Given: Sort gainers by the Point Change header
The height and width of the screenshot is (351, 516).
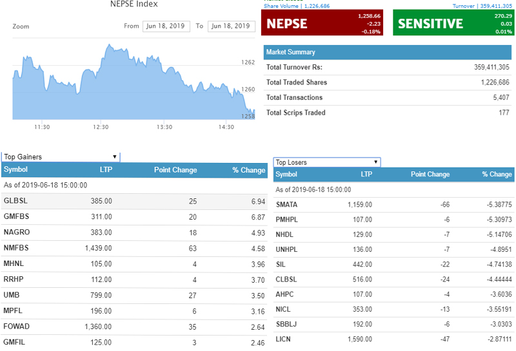Looking at the screenshot, I should (x=175, y=170).
